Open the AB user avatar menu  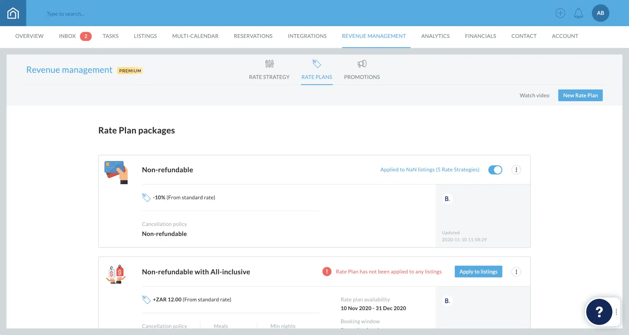pyautogui.click(x=600, y=13)
